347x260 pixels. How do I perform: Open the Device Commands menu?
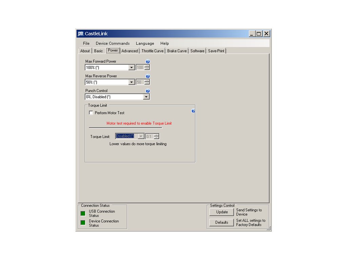click(113, 43)
